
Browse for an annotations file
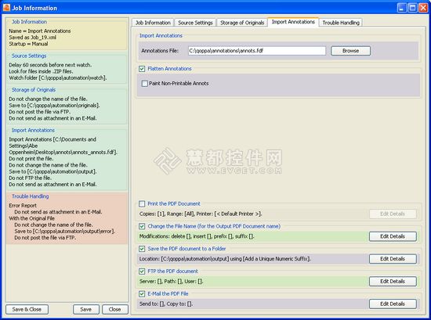pyautogui.click(x=350, y=51)
